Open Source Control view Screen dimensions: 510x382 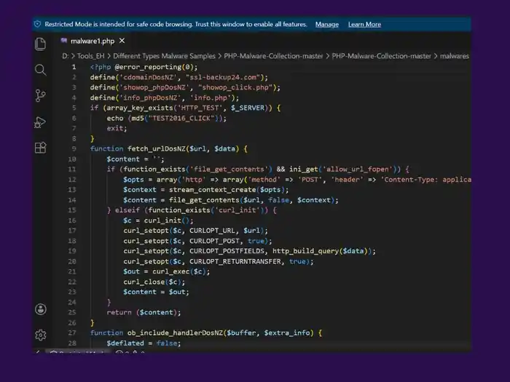40,96
